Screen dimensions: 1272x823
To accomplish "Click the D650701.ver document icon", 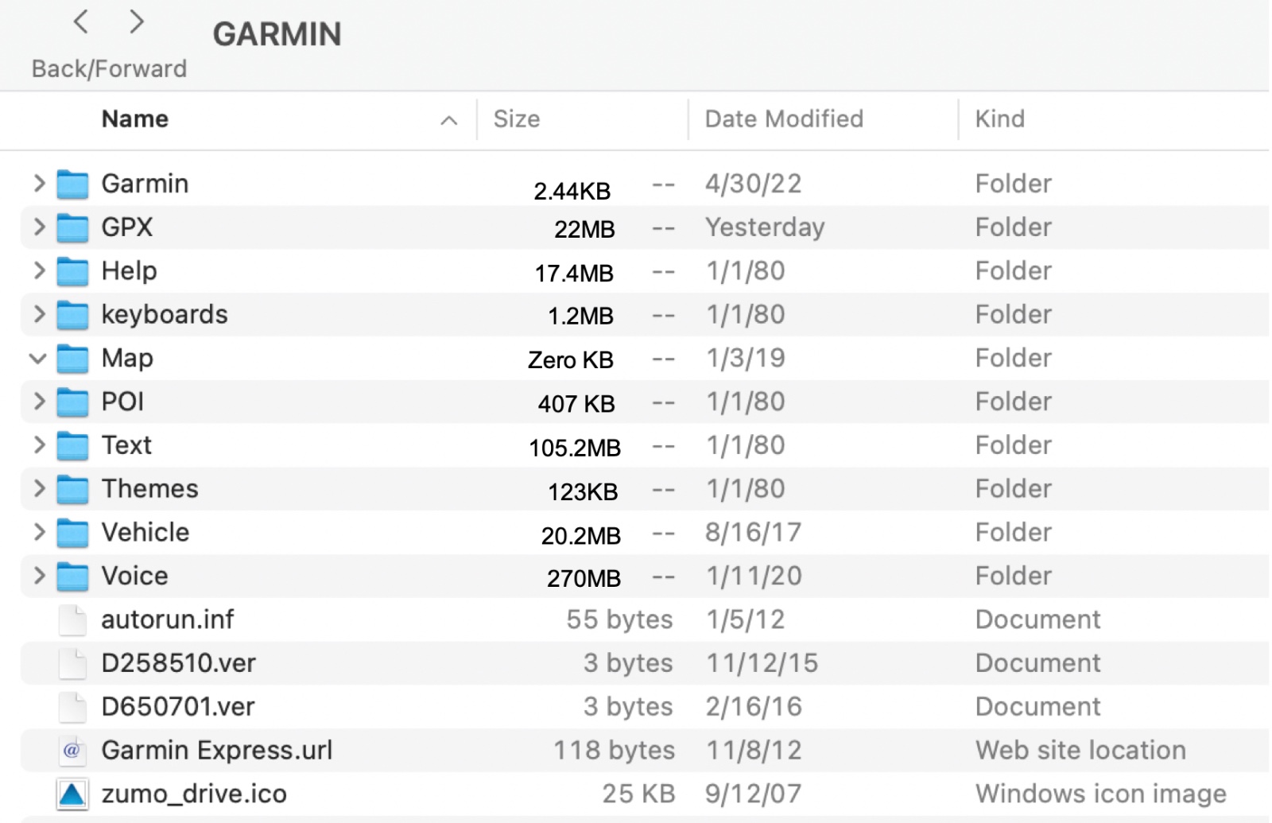I will (72, 708).
